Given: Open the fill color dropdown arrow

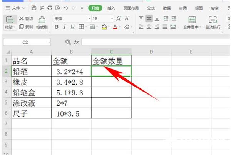Looking at the screenshot, I should [109, 27].
